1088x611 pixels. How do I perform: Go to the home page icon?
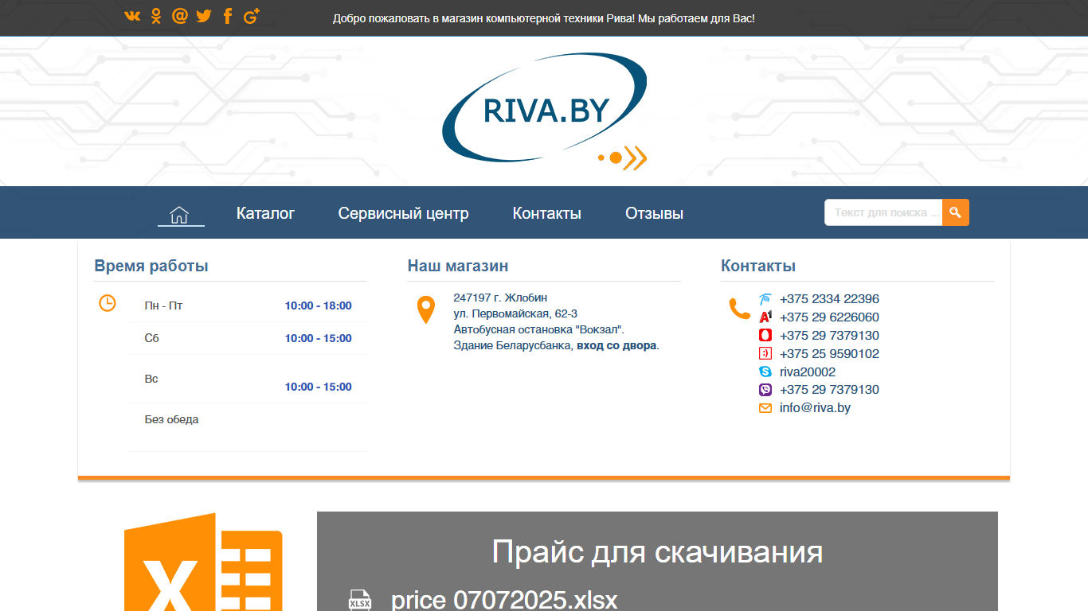tap(179, 214)
